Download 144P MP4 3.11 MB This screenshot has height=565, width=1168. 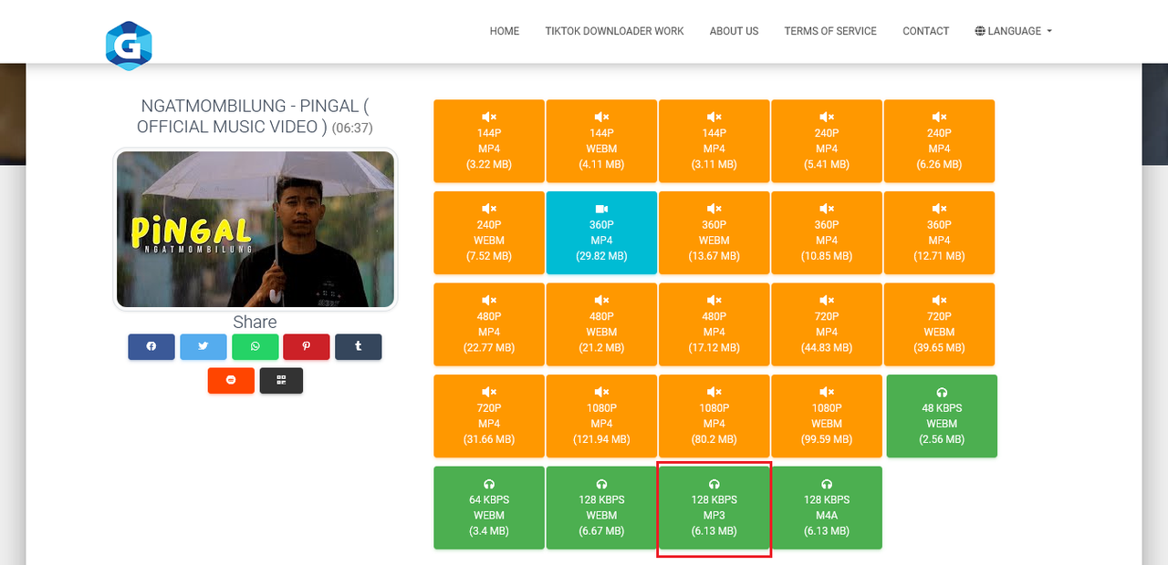[x=714, y=141]
